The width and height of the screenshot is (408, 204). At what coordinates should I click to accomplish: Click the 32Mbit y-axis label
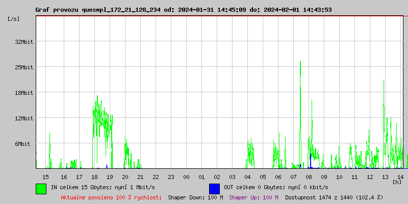pos(24,42)
